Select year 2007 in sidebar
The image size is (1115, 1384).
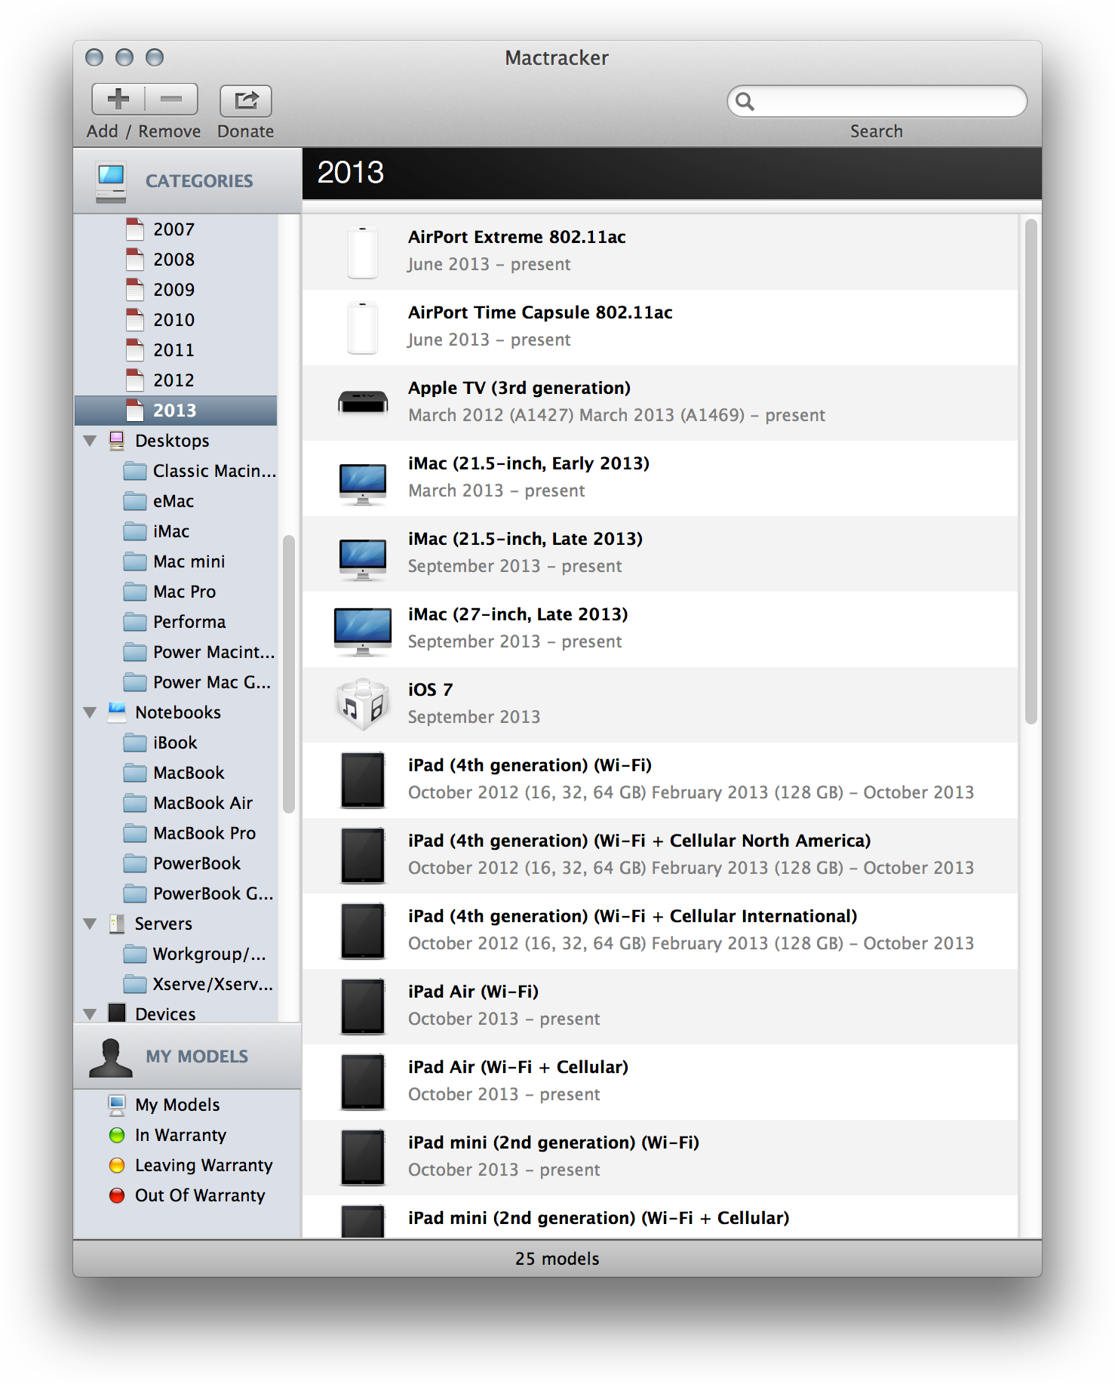pyautogui.click(x=176, y=229)
